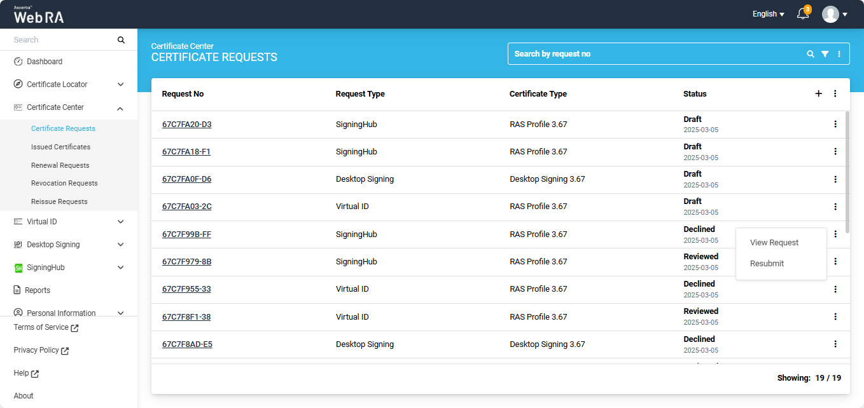This screenshot has height=408, width=864.
Task: Click the plus icon to add request
Action: coord(818,93)
